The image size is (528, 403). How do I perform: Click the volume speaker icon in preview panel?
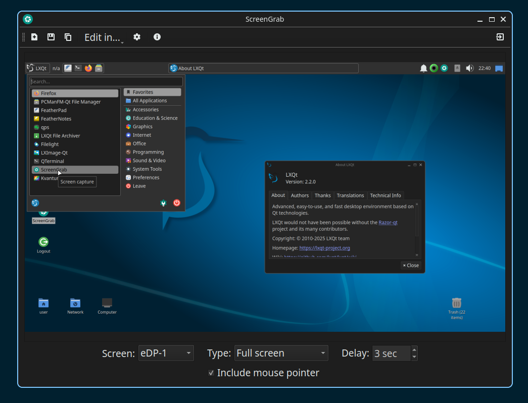click(x=470, y=68)
